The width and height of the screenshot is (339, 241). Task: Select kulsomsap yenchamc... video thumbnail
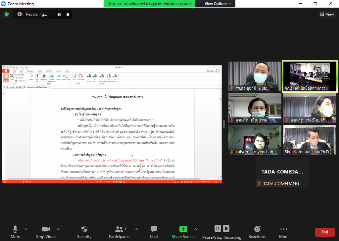coord(255,140)
